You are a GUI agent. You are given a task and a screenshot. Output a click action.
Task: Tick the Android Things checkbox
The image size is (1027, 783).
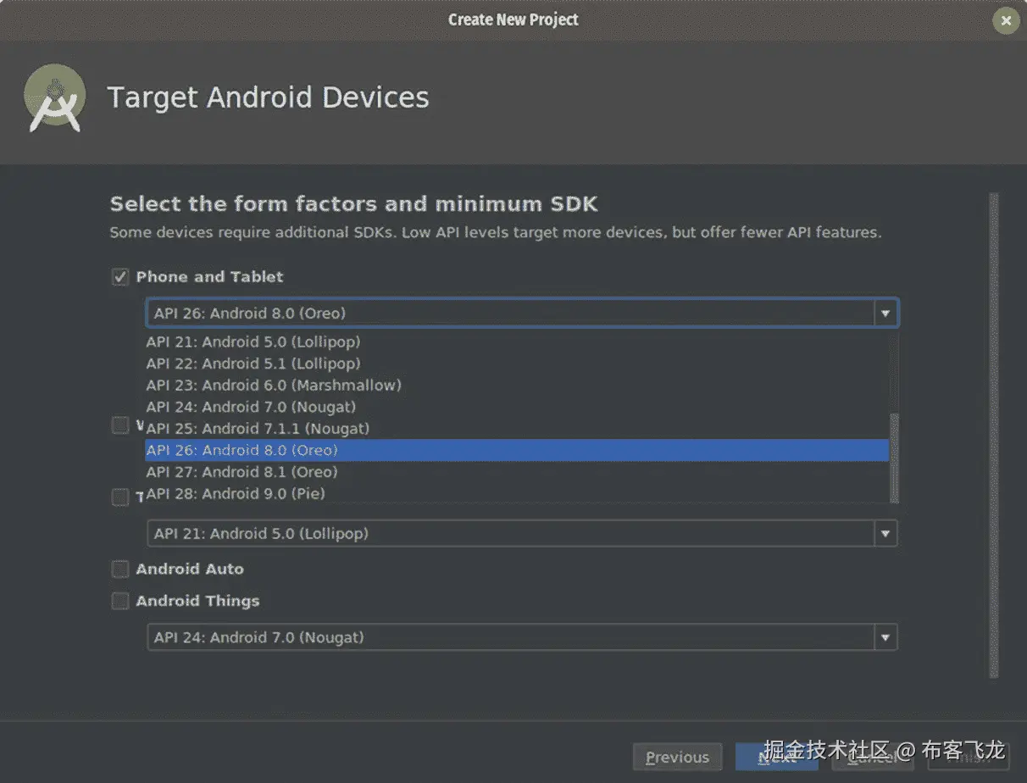[x=120, y=602]
